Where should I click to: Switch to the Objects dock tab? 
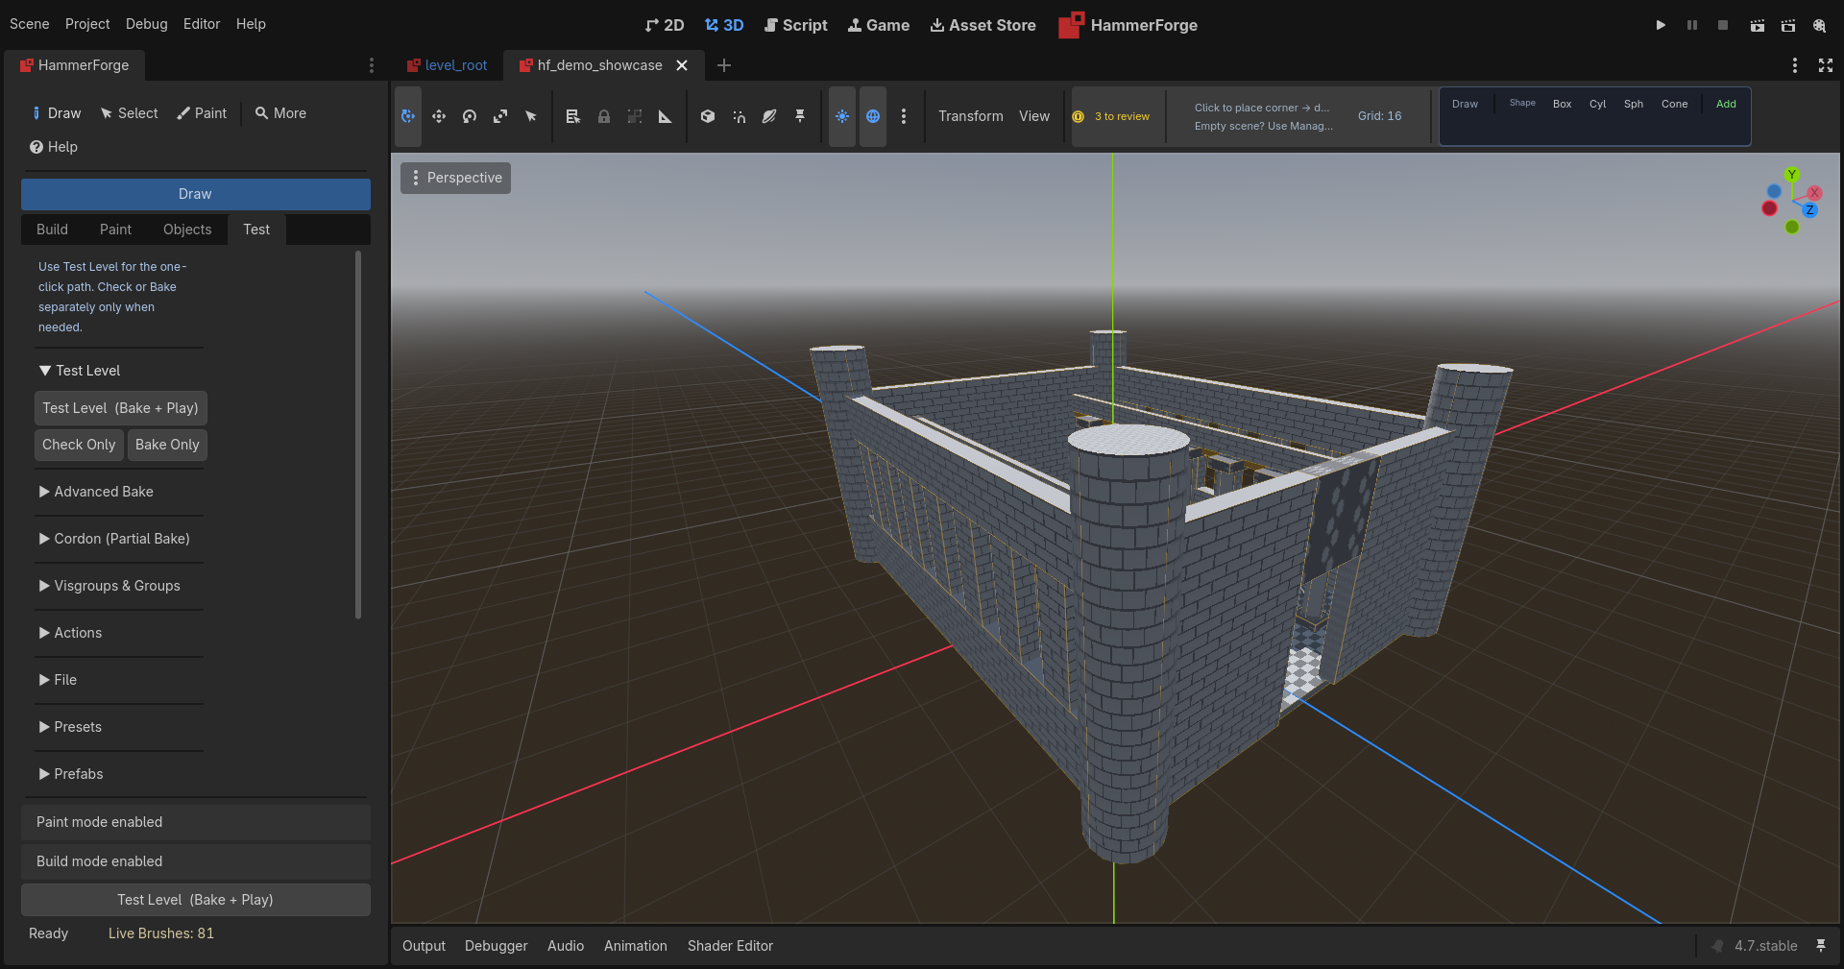click(x=187, y=230)
